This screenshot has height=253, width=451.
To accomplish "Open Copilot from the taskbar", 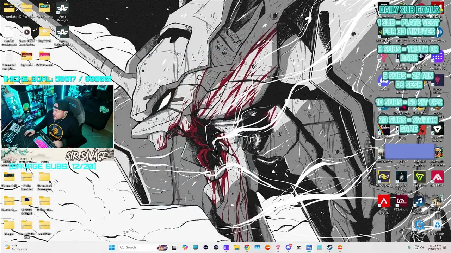I will [185, 247].
